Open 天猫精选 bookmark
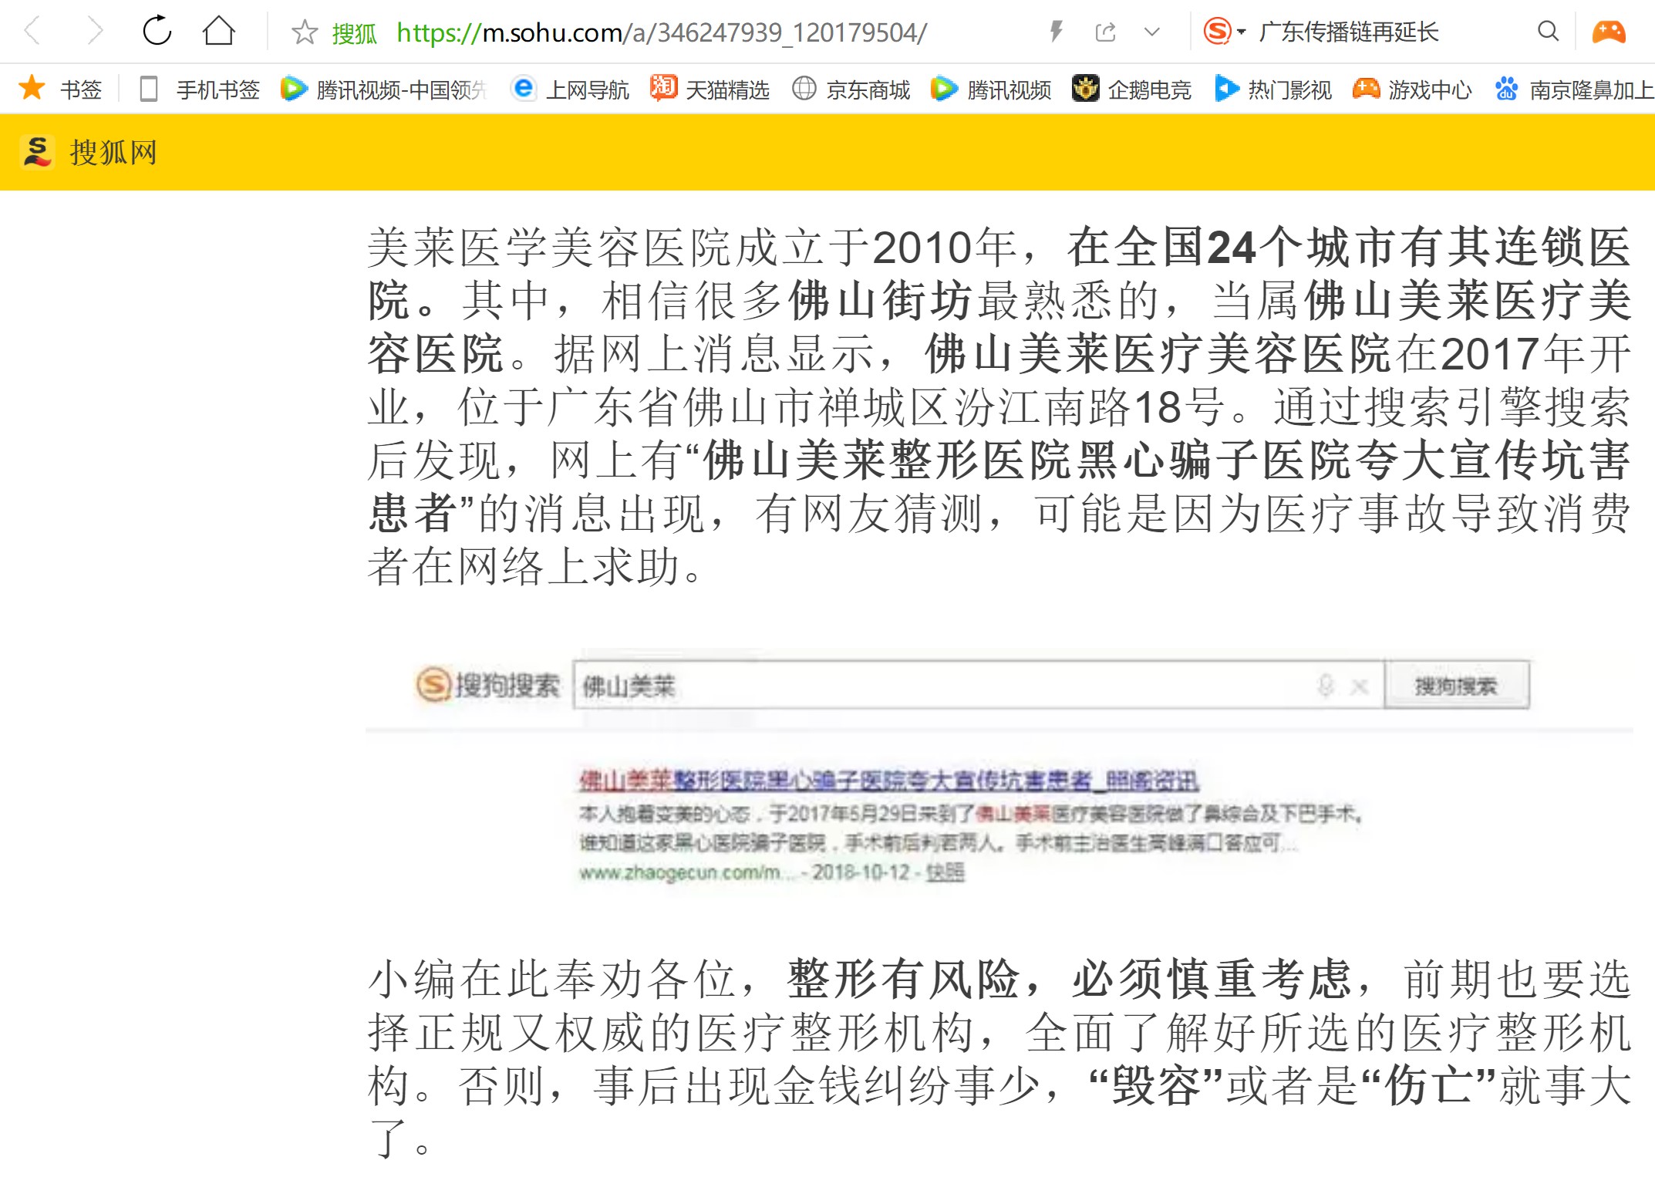This screenshot has width=1655, height=1184. (710, 89)
